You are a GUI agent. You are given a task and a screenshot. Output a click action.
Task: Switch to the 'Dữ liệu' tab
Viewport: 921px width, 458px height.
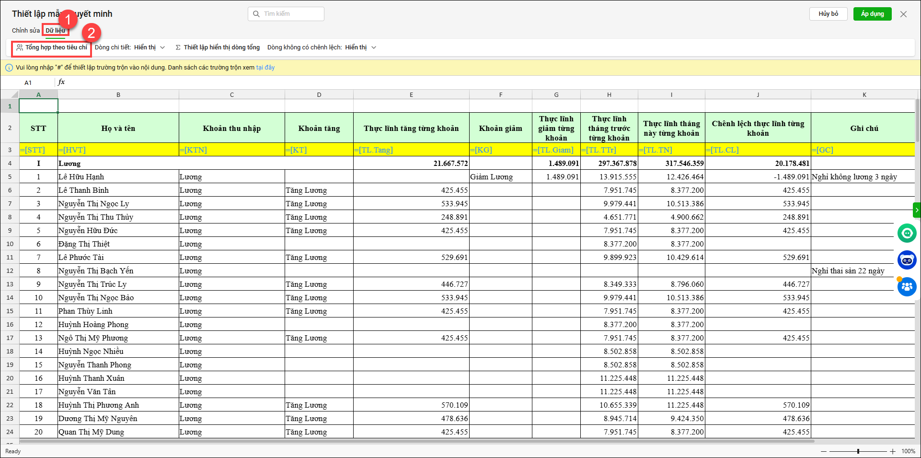[x=56, y=30]
